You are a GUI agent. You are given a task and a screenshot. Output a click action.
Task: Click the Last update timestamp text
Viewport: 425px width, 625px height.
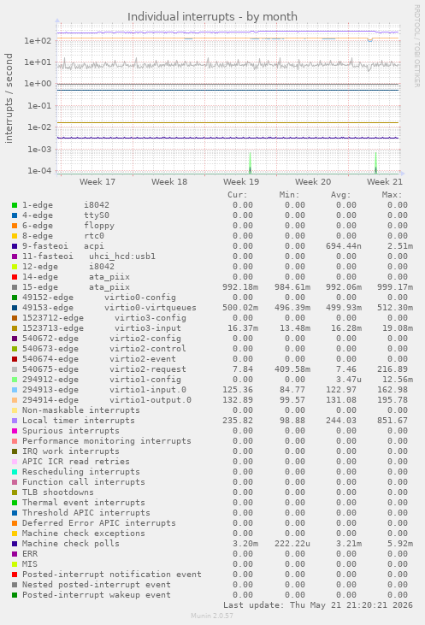[318, 605]
